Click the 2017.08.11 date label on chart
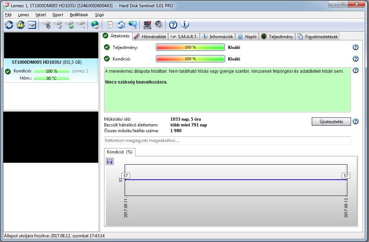Image resolution: width=369 pixels, height=242 pixels. [x=126, y=208]
